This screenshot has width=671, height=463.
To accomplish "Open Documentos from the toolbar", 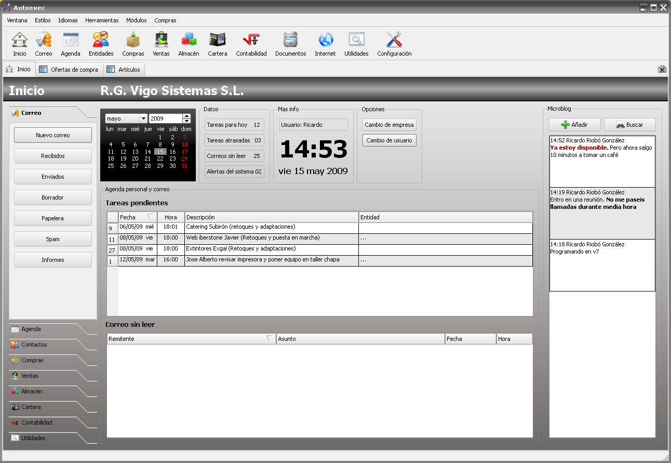I will click(291, 44).
